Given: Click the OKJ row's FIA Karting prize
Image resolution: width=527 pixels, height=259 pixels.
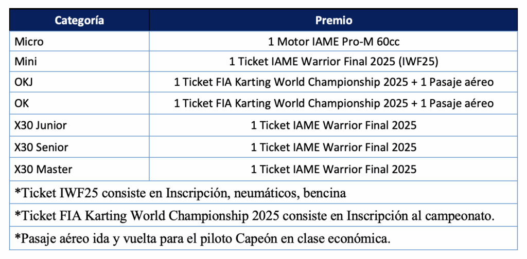Looking at the screenshot, I should click(333, 83).
